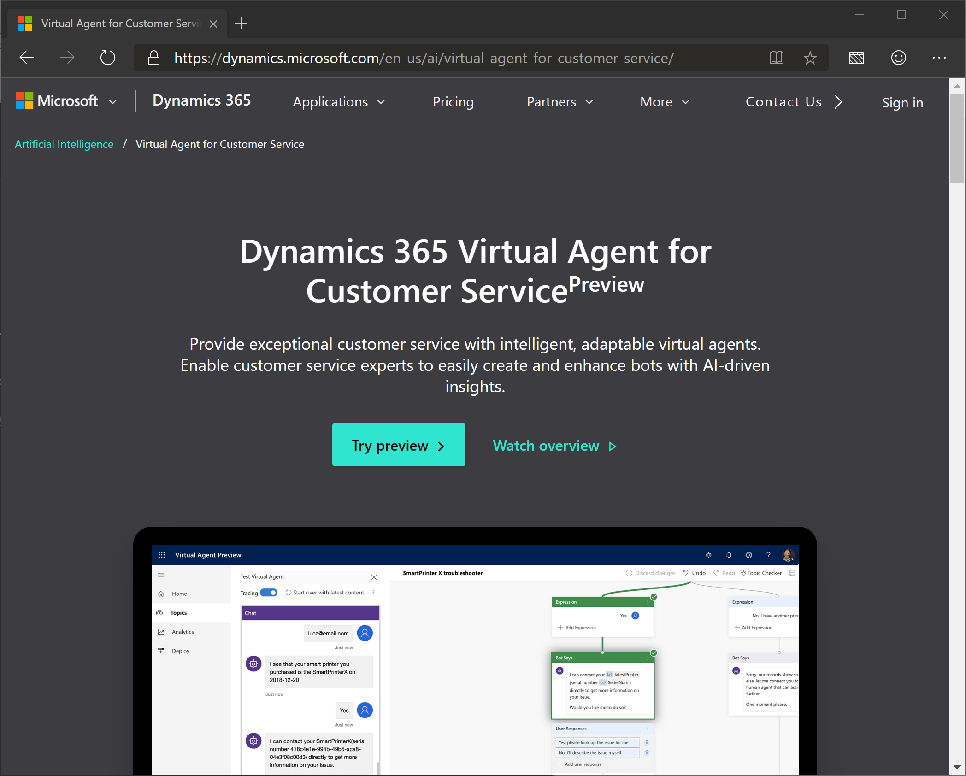Click the Refresh page icon
This screenshot has width=966, height=776.
(x=107, y=58)
